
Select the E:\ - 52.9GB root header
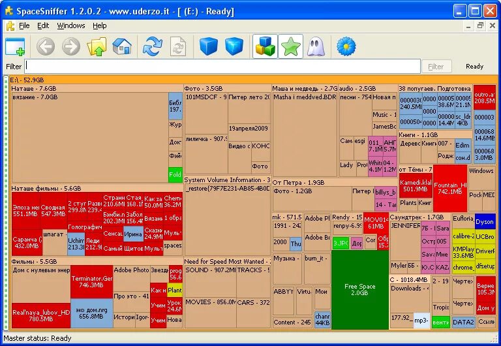click(x=253, y=80)
